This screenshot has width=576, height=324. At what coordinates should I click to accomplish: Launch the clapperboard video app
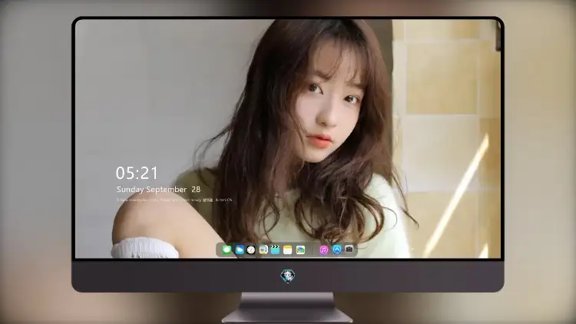275,250
